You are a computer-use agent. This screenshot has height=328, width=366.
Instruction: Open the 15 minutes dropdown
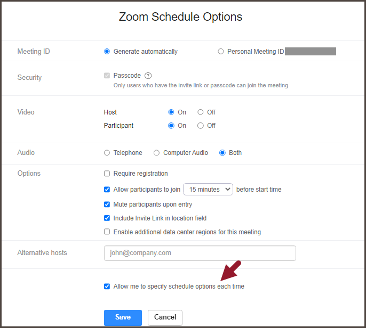point(208,189)
